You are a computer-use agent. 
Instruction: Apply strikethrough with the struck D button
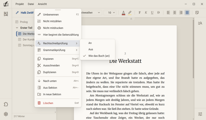(158, 12)
